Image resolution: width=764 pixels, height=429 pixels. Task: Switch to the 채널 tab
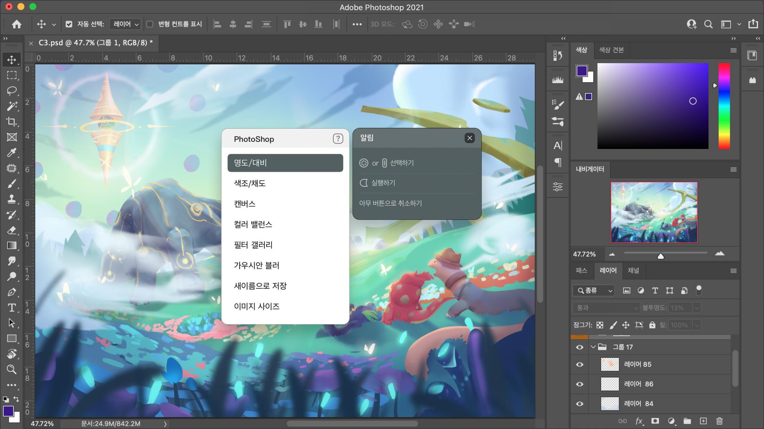[633, 271]
